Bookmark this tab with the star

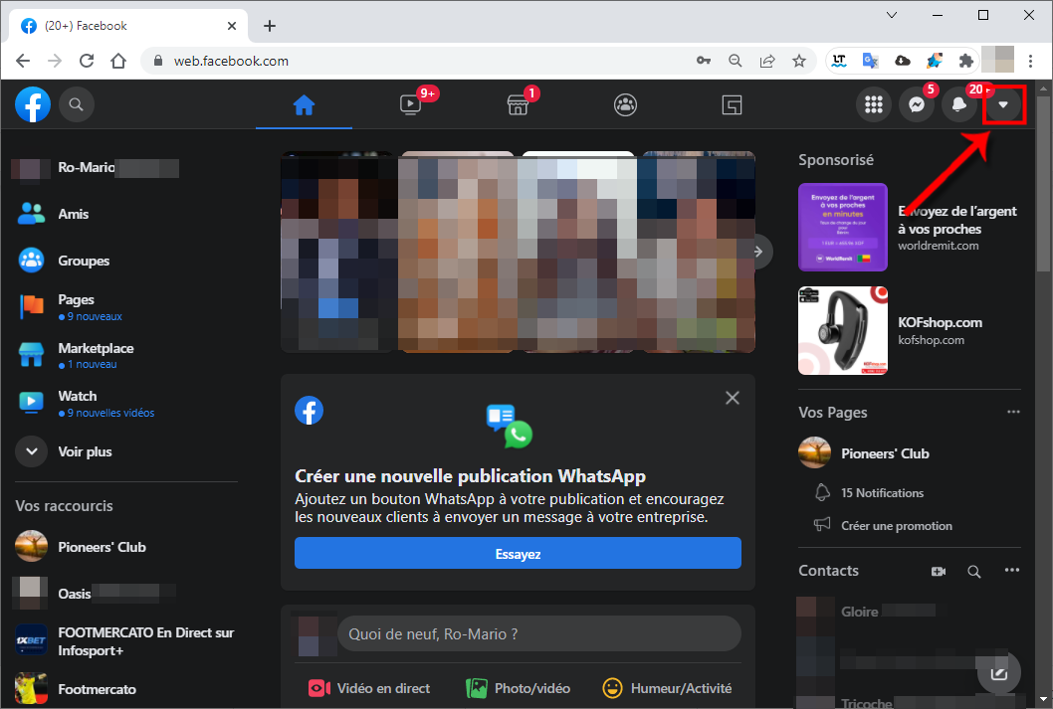click(x=798, y=61)
